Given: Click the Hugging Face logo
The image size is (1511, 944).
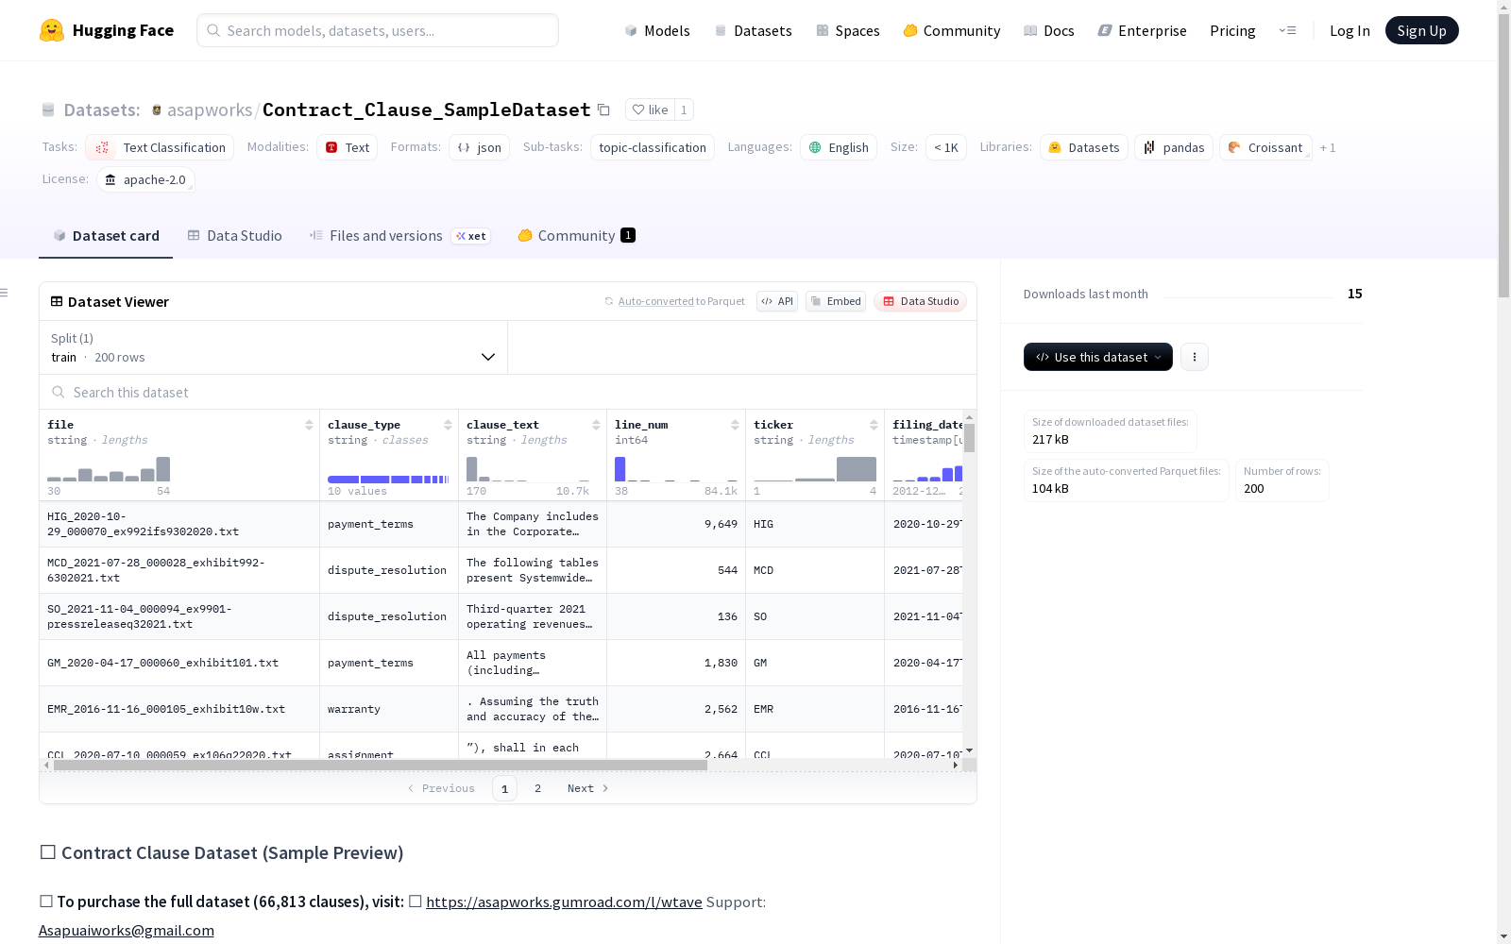Looking at the screenshot, I should click(x=106, y=30).
